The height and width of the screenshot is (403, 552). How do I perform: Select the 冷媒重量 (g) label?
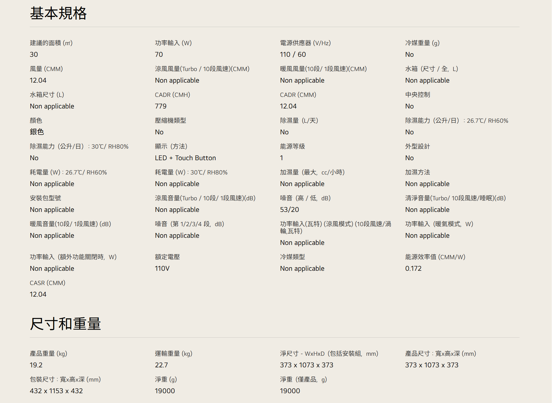pos(422,43)
